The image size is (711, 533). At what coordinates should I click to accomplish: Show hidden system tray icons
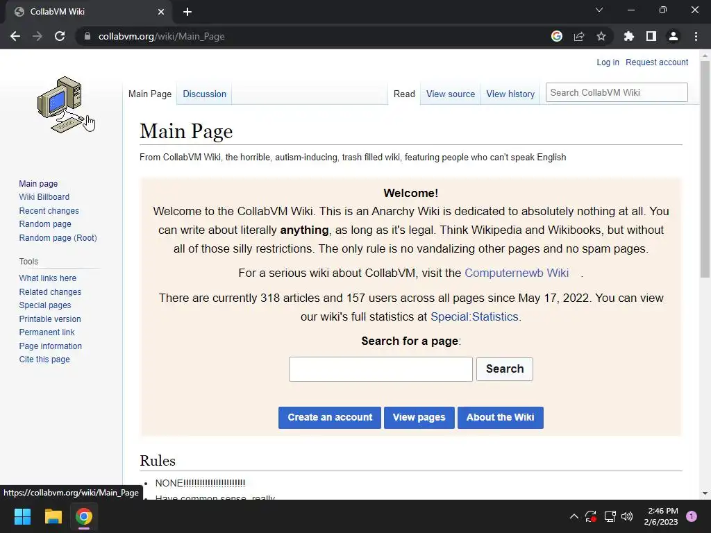[574, 516]
